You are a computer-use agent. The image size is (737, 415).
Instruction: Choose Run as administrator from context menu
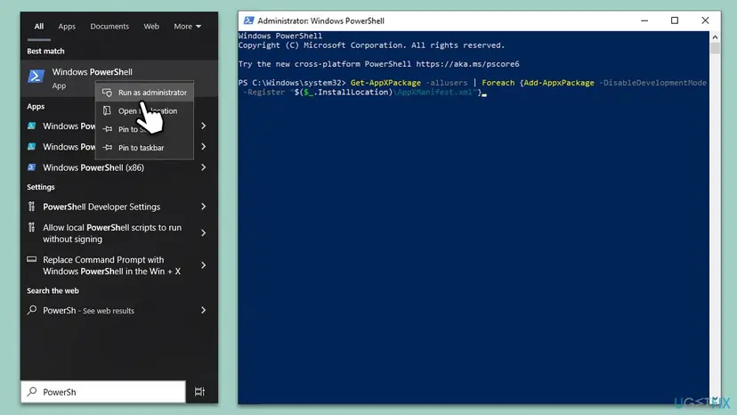[x=144, y=93]
